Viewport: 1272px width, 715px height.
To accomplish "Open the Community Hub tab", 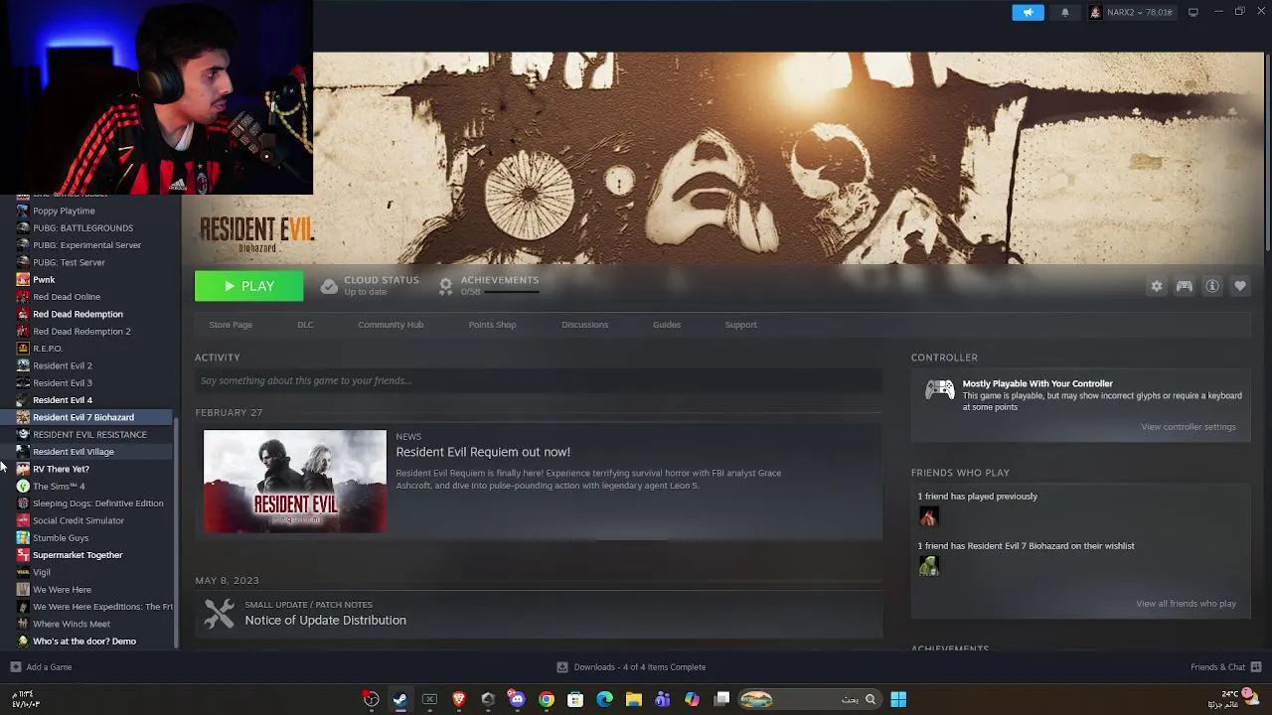I will (391, 325).
